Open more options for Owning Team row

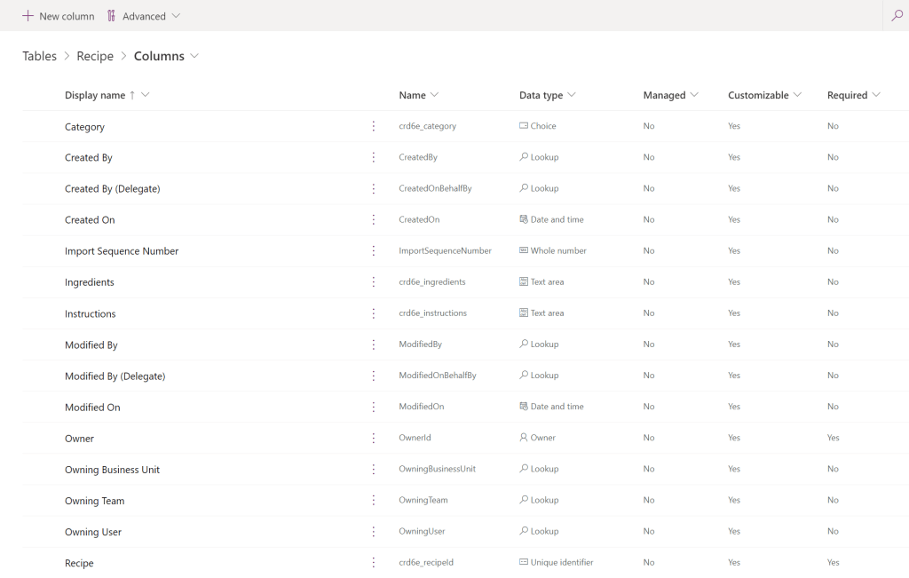[374, 501]
